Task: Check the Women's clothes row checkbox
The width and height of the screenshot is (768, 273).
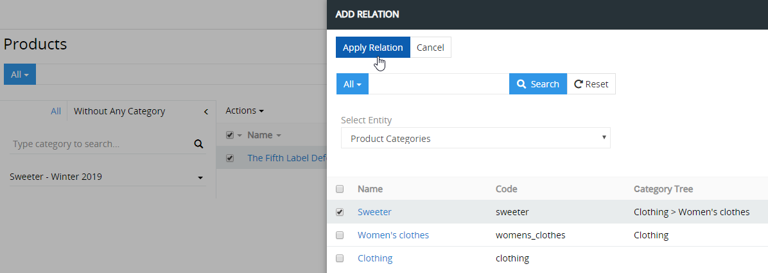Action: [x=340, y=235]
